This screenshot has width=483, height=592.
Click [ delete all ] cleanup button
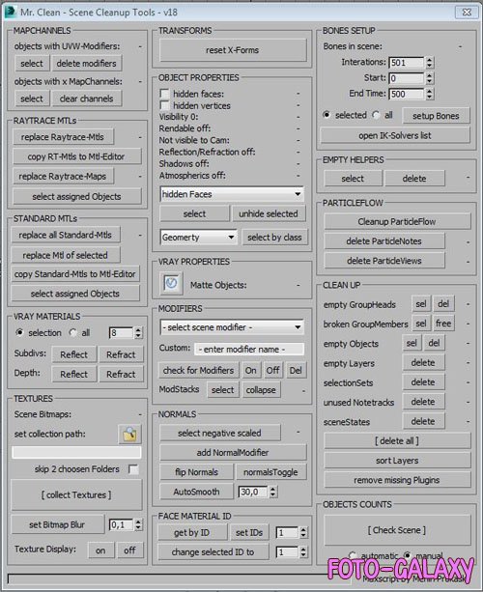(397, 440)
